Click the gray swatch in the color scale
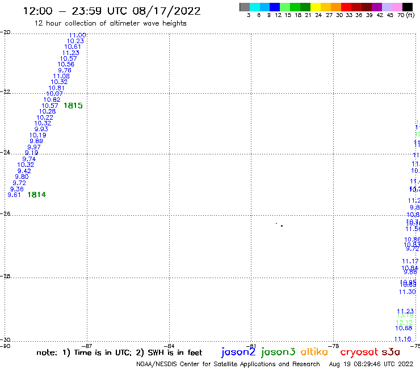 [x=245, y=7]
